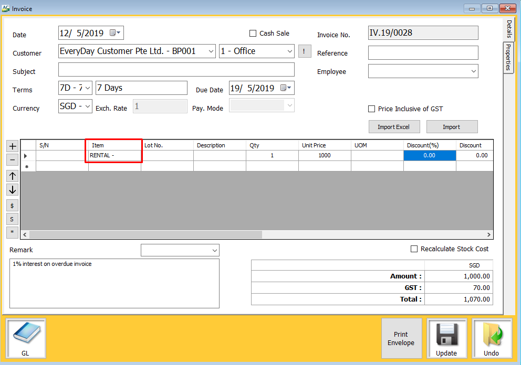The image size is (521, 365).
Task: Select the Qty cell with value 1
Action: coord(272,156)
